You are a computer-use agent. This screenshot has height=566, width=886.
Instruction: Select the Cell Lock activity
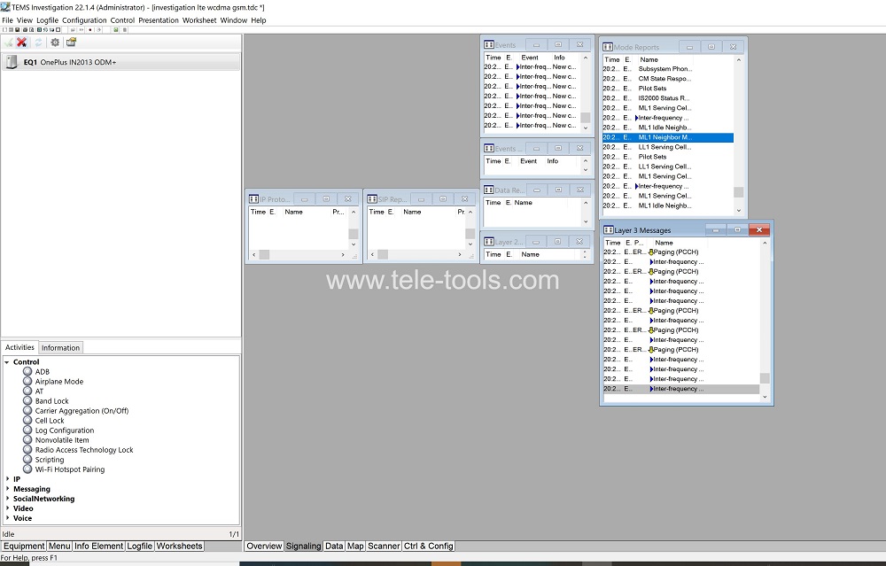point(50,421)
